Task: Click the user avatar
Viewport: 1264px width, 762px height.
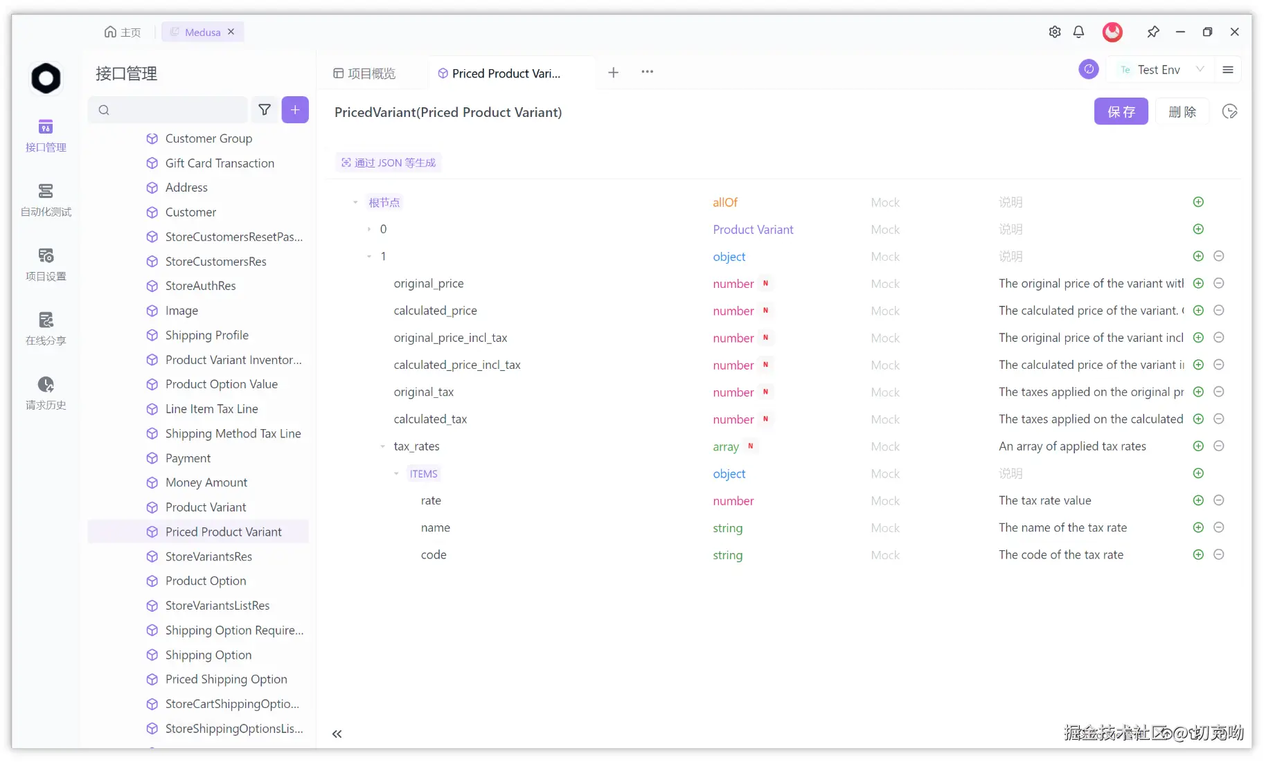Action: (x=1112, y=32)
